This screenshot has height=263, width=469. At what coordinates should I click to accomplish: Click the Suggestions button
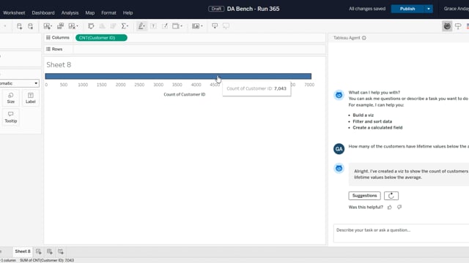click(364, 196)
